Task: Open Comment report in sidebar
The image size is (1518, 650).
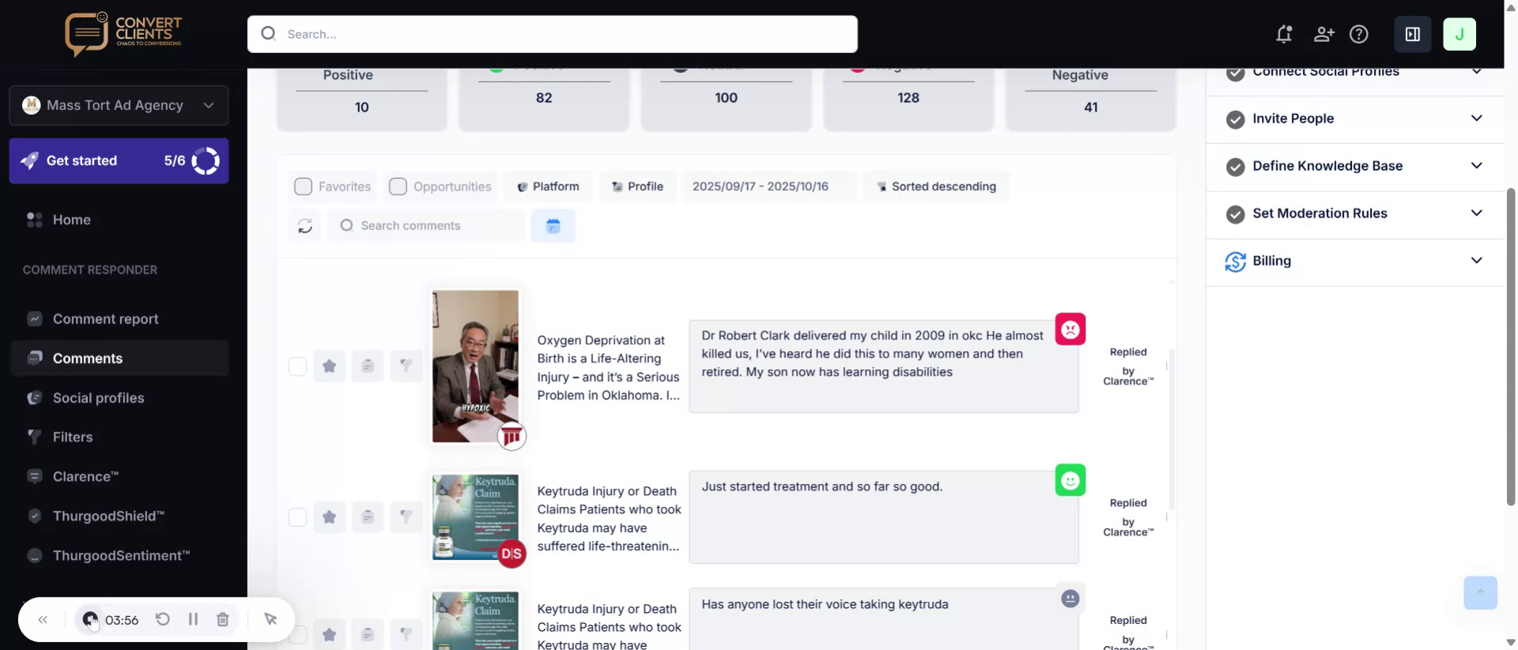Action: 119,319
